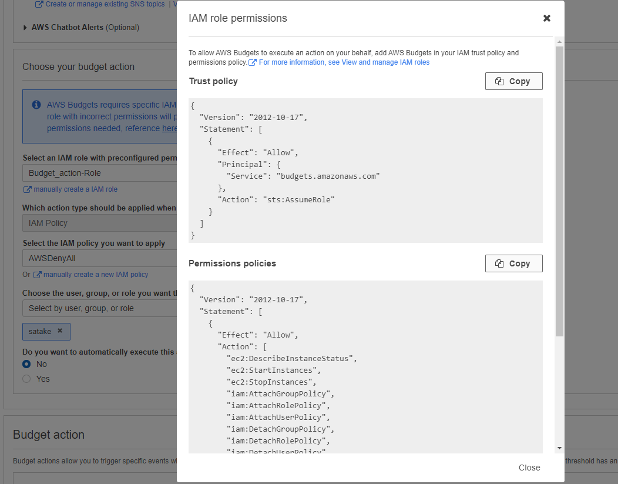Remove the satake tag with its x
Viewport: 618px width, 484px height.
[x=60, y=331]
